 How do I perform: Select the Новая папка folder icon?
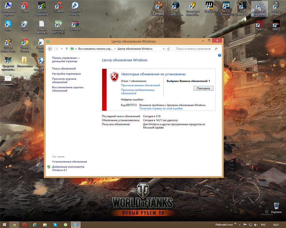click(x=25, y=62)
